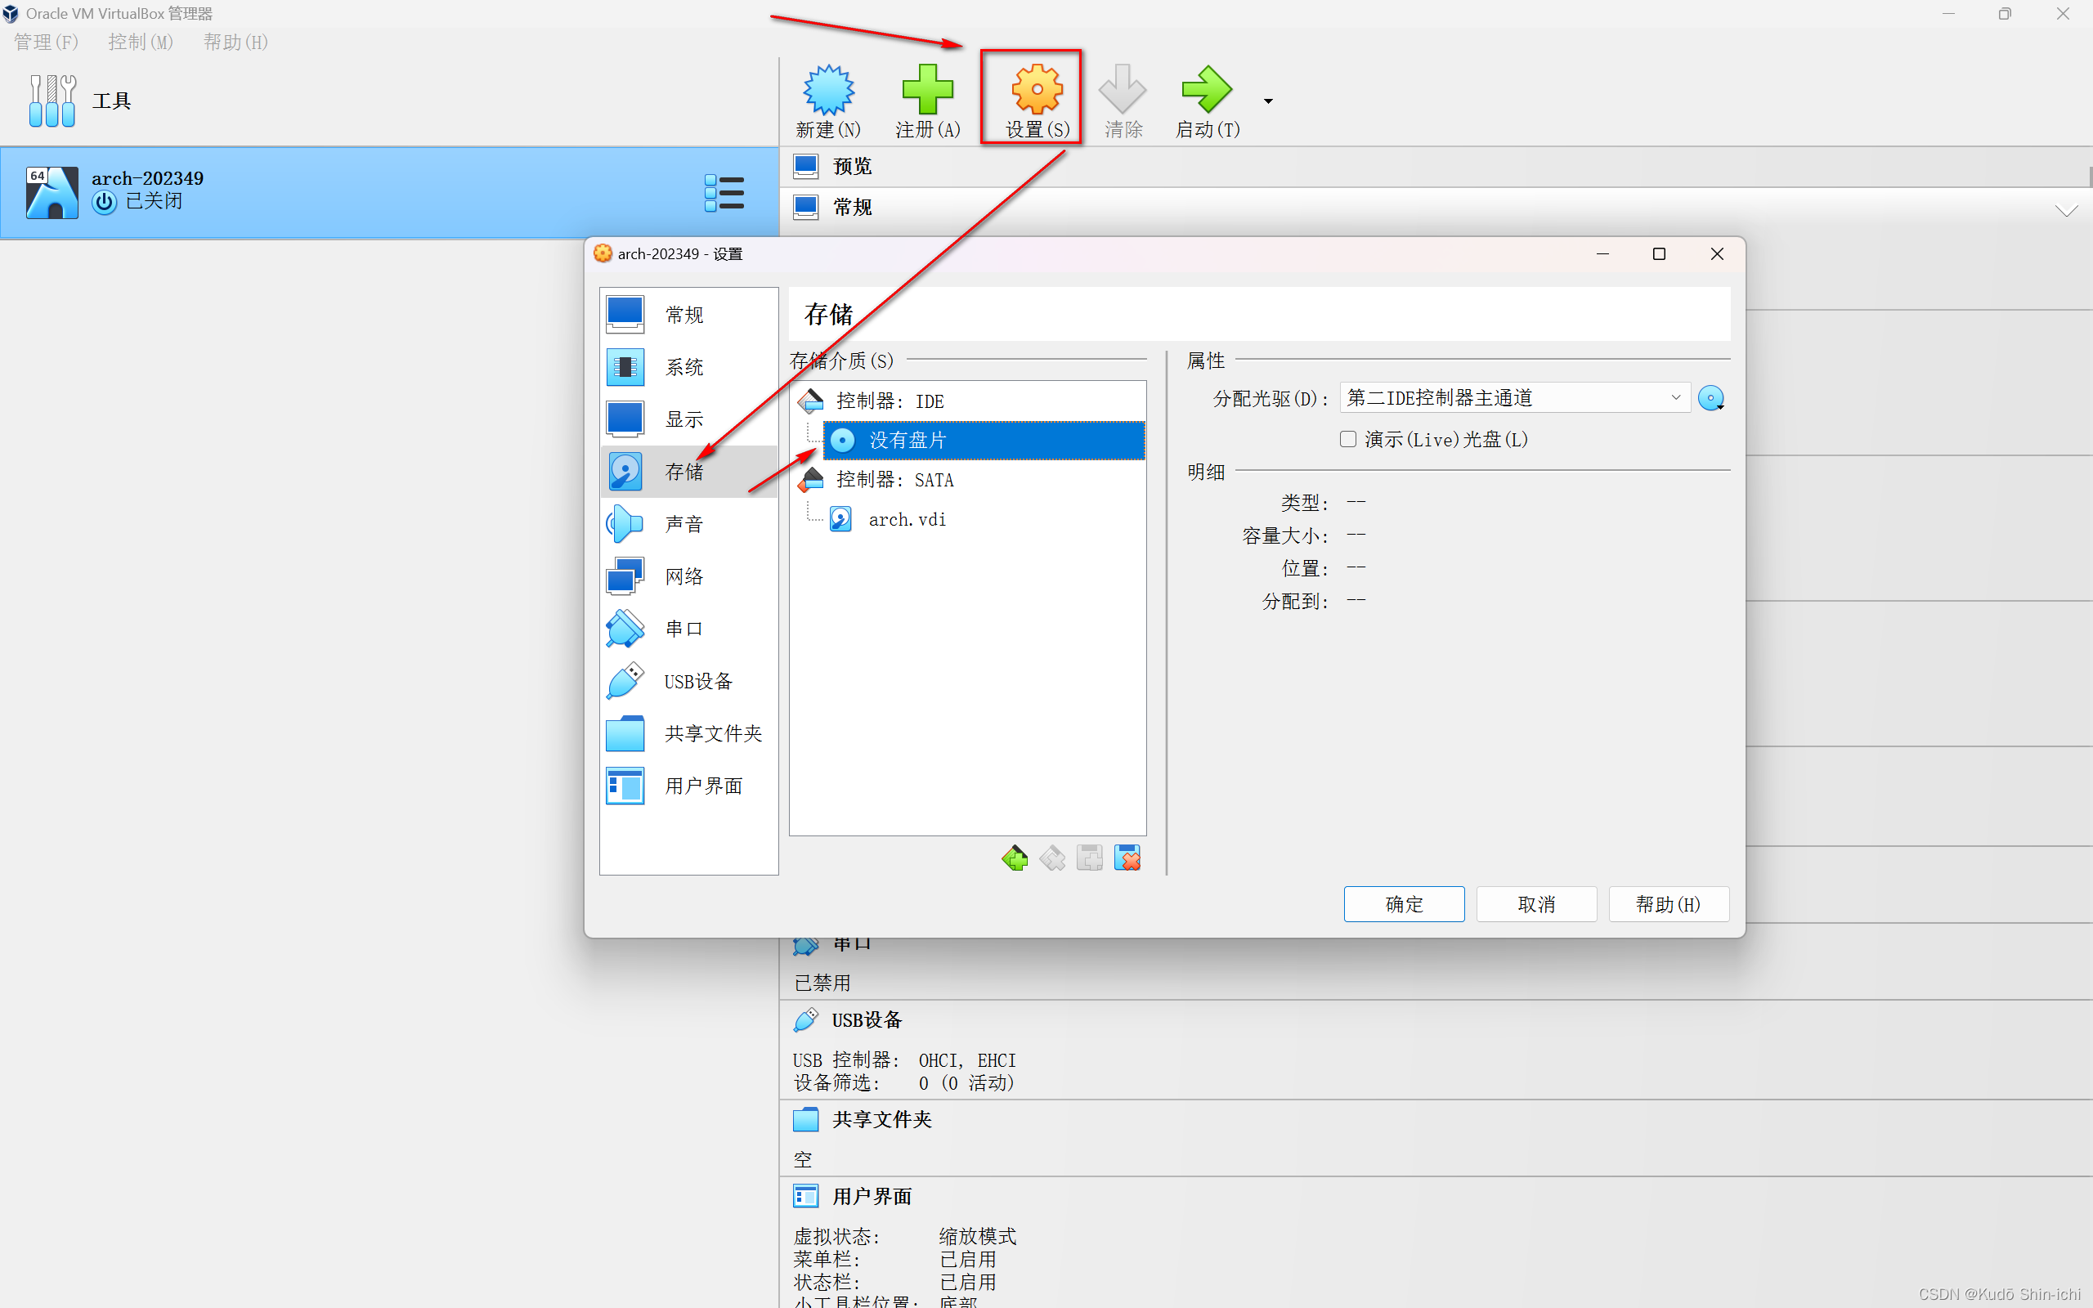The image size is (2093, 1308).
Task: Open the start mode dropdown arrow
Action: 1268,101
